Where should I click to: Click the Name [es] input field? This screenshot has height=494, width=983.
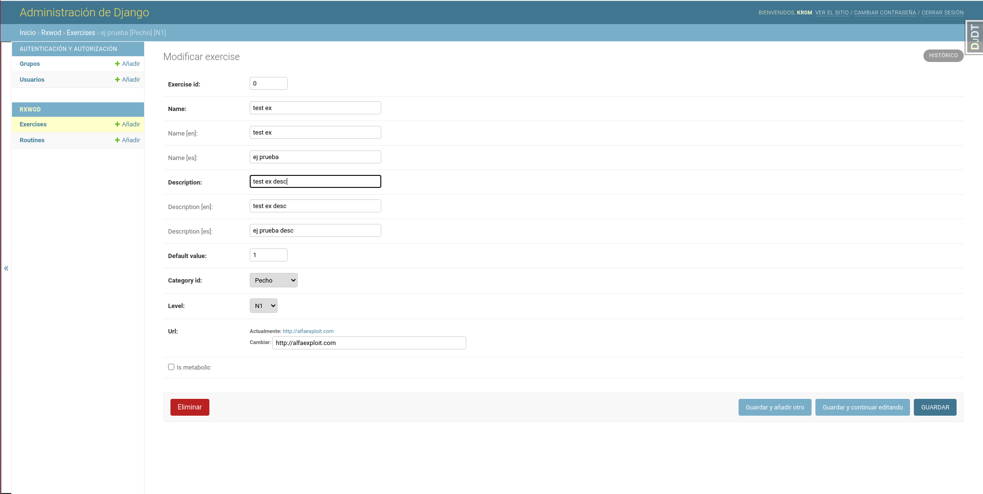click(x=315, y=157)
